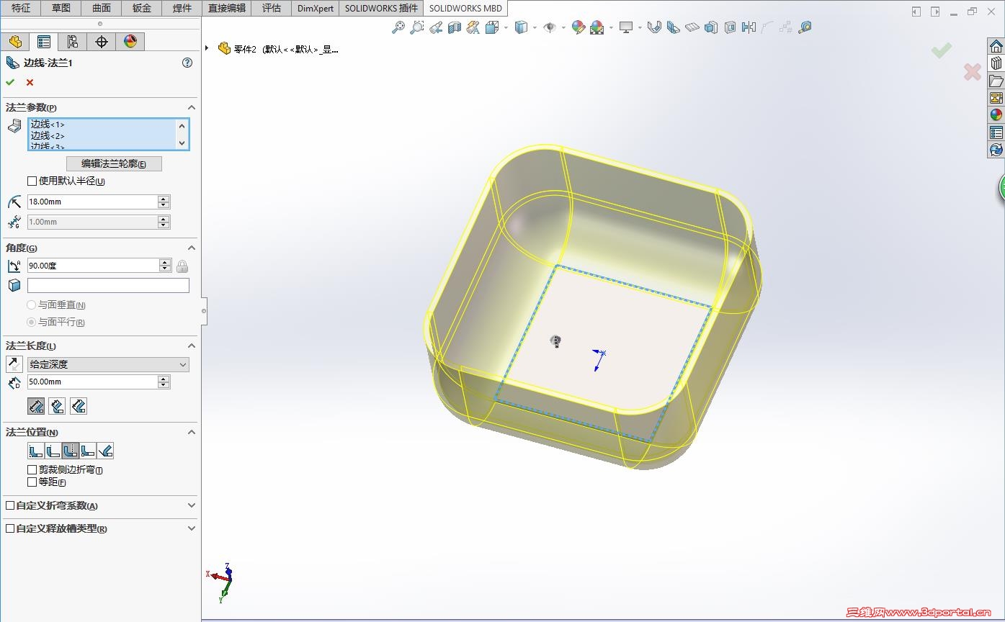Switch to the 钣金 ribbon tab
Screen dimensions: 1005x622
coord(142,8)
